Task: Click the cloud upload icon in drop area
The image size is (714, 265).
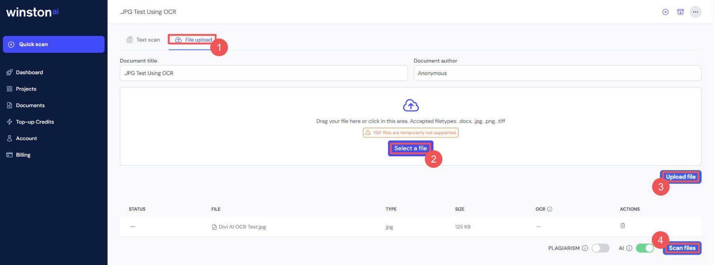Action: click(411, 106)
